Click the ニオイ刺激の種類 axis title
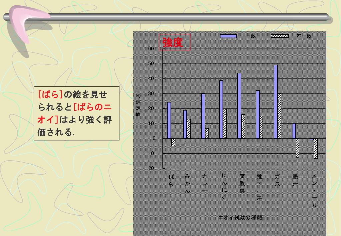 241,218
